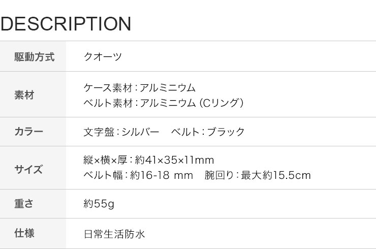
Task: Click the DESCRIPTION heading
Action: [66, 24]
